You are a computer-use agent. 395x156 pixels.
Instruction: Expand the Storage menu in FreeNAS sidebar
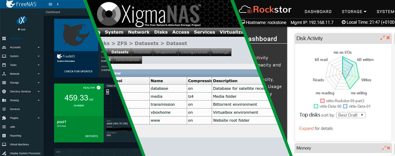point(38,83)
